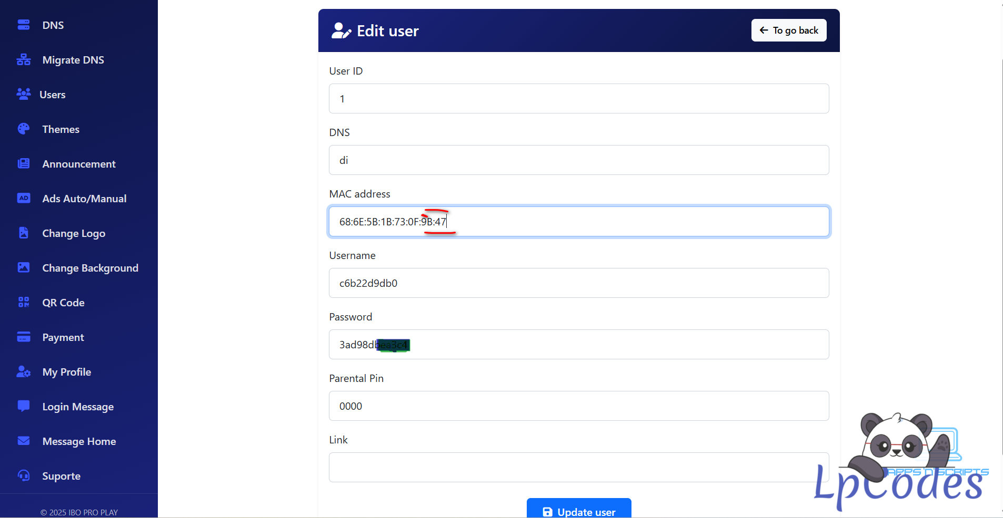
Task: Click the Ads Auto/Manual AD icon
Action: click(24, 198)
